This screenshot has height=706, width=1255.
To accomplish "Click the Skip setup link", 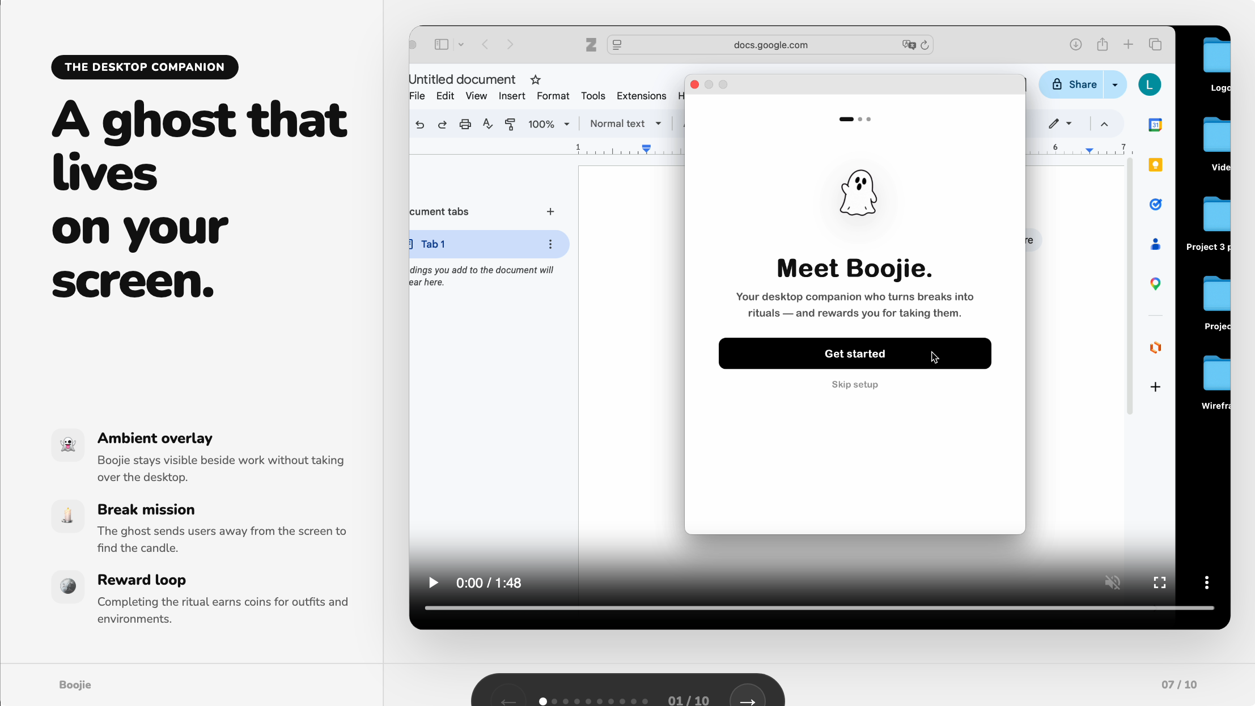I will [855, 384].
